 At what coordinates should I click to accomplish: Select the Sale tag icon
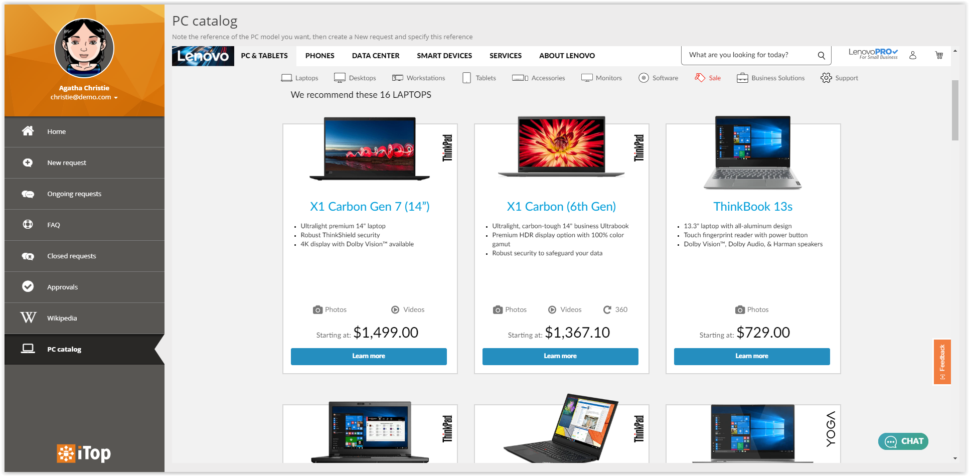coord(700,78)
